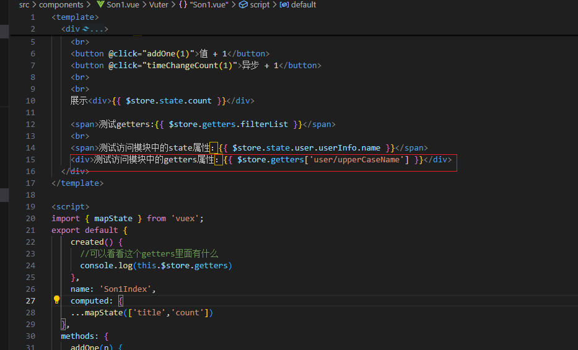
Task: Click the 'vuex' module string on line 20
Action: coord(185,218)
